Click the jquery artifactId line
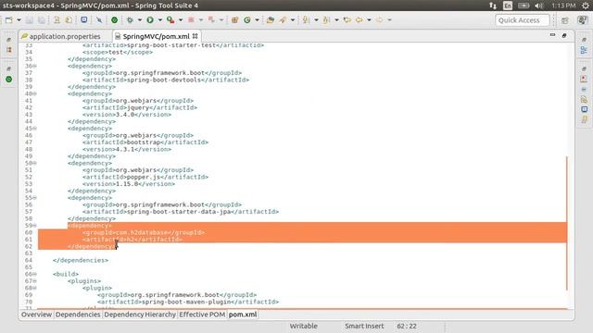Viewport: 593px width, 333px height. pos(140,107)
